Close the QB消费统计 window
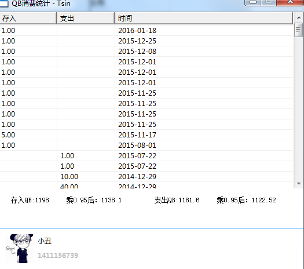The height and width of the screenshot is (269, 304). pyautogui.click(x=290, y=3)
